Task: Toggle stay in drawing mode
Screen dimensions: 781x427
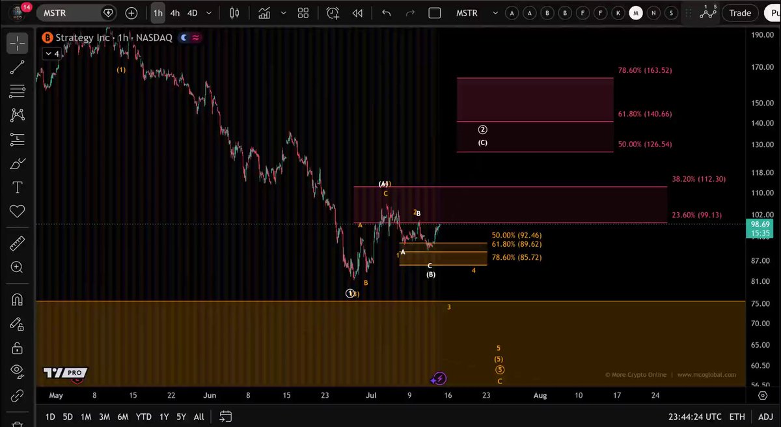Action: (x=17, y=324)
